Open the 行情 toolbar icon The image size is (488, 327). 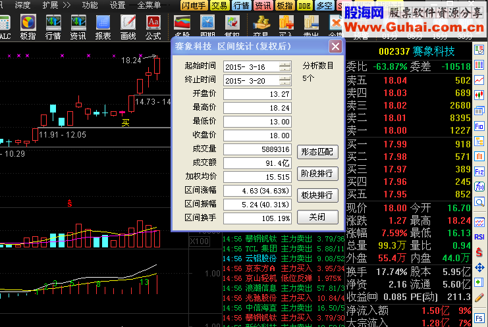tap(53, 27)
